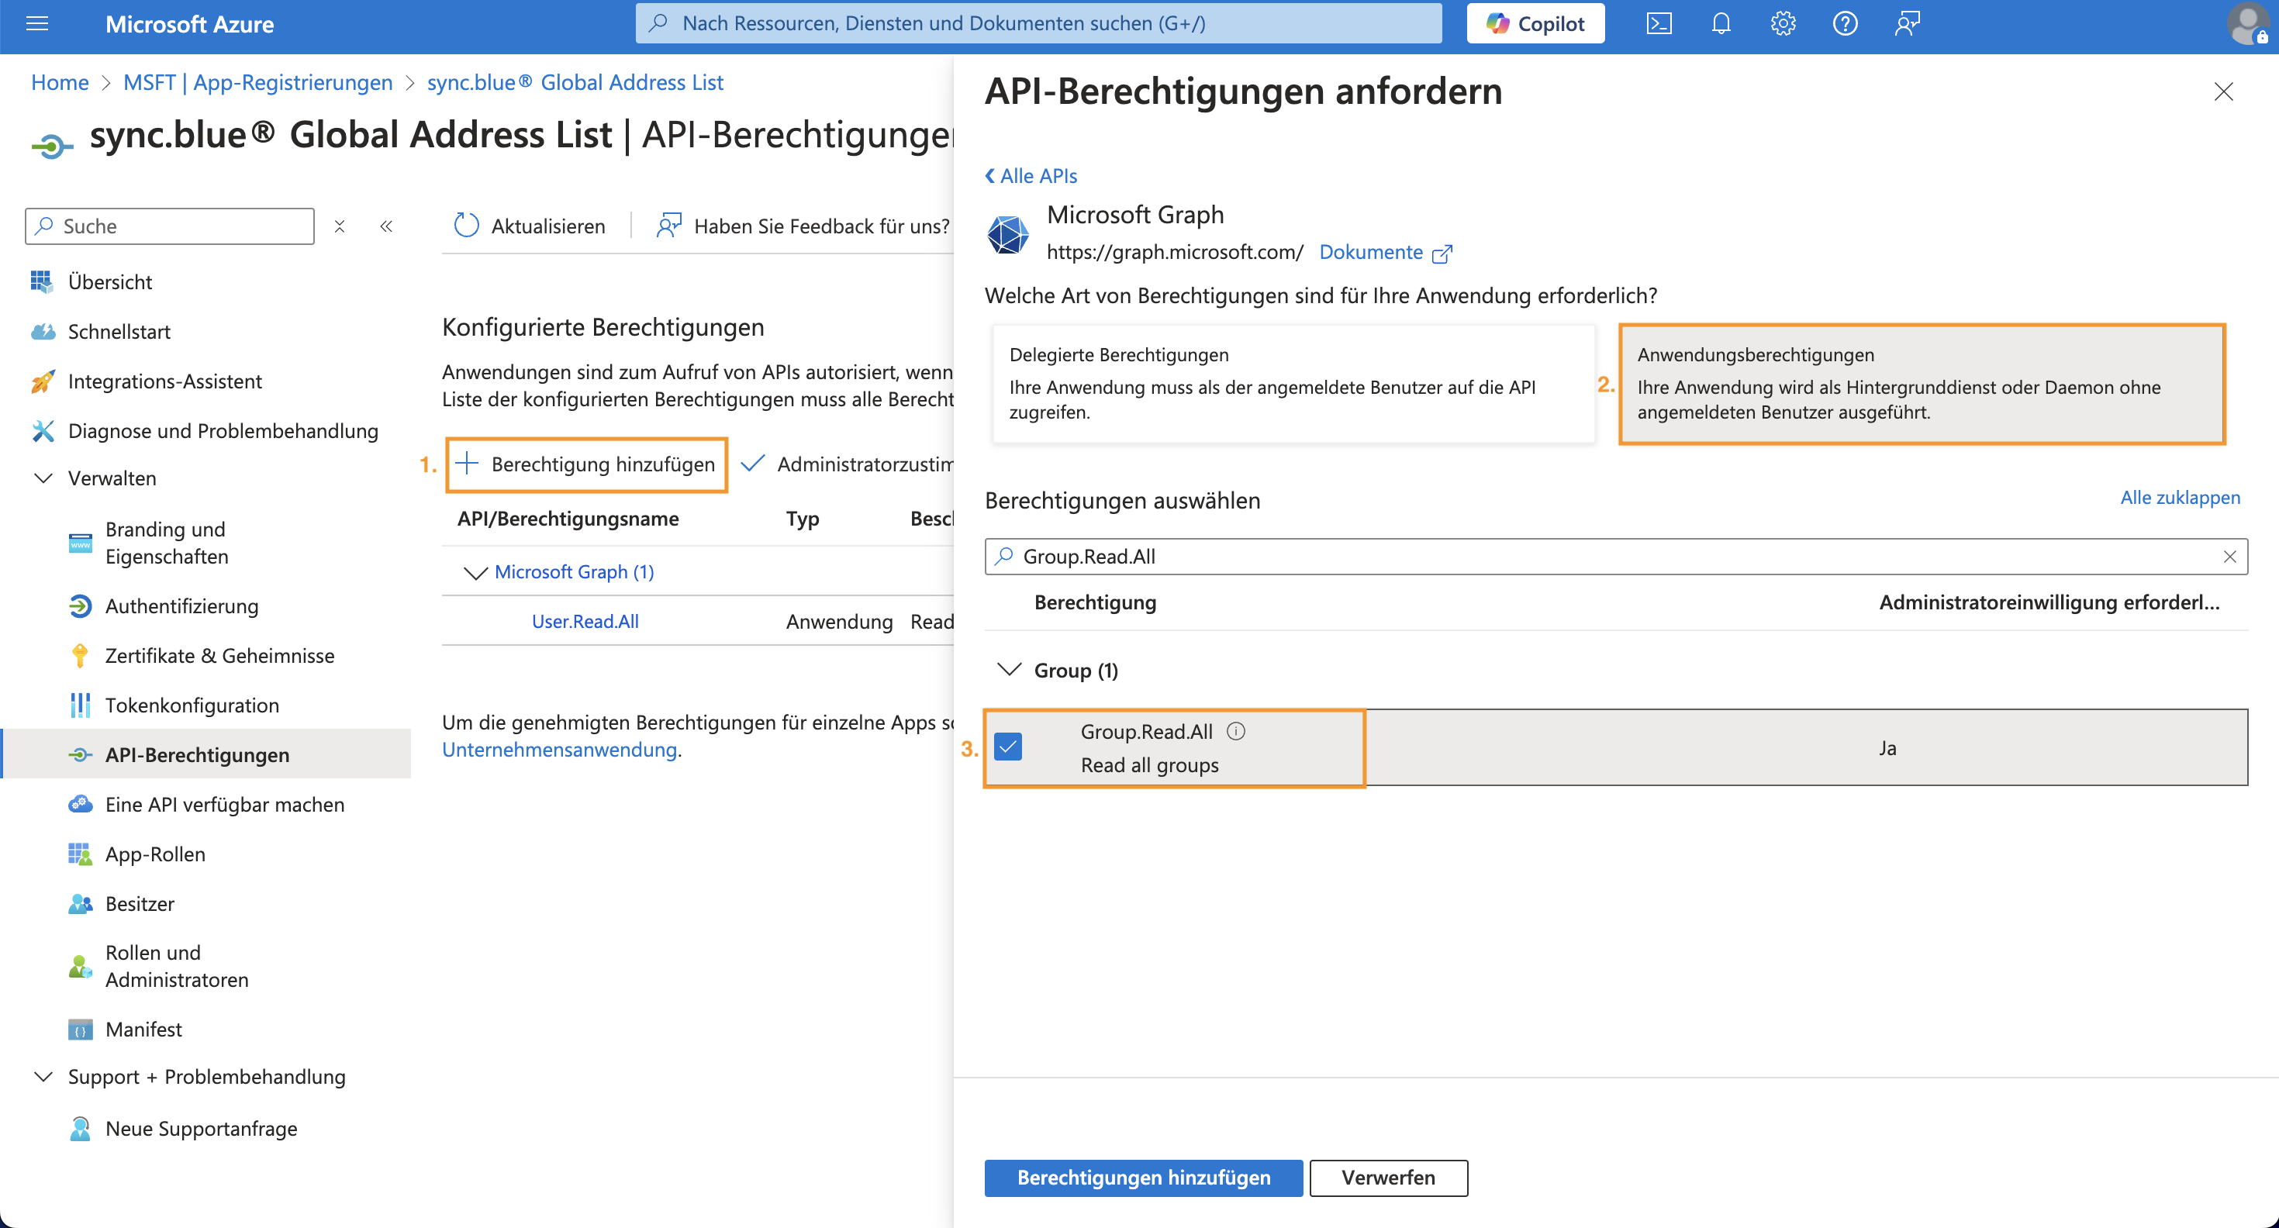
Task: Click the Microsoft Graph logo icon
Action: click(1008, 234)
